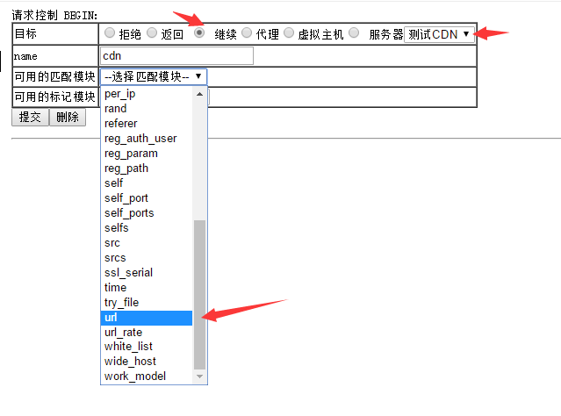This screenshot has height=416, width=561.
Task: Click the name input field containing cdn
Action: coord(176,56)
